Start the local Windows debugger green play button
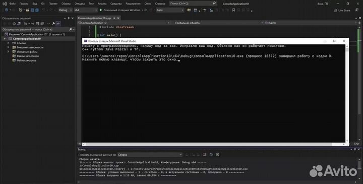The width and height of the screenshot is (363, 184). (101, 10)
